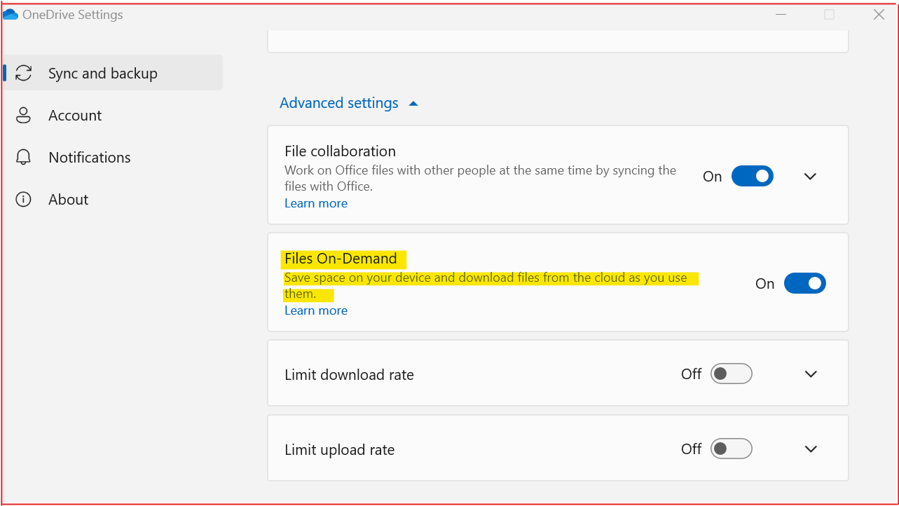Expand Limit upload rate options
The width and height of the screenshot is (899, 506).
810,449
